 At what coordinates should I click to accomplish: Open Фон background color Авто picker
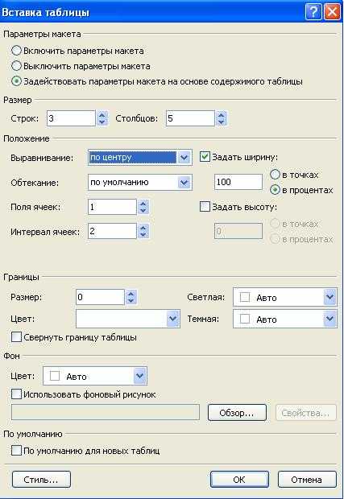pos(139,376)
